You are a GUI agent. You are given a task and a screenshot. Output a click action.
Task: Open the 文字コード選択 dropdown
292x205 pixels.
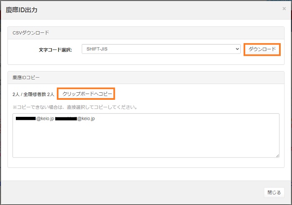(x=161, y=49)
